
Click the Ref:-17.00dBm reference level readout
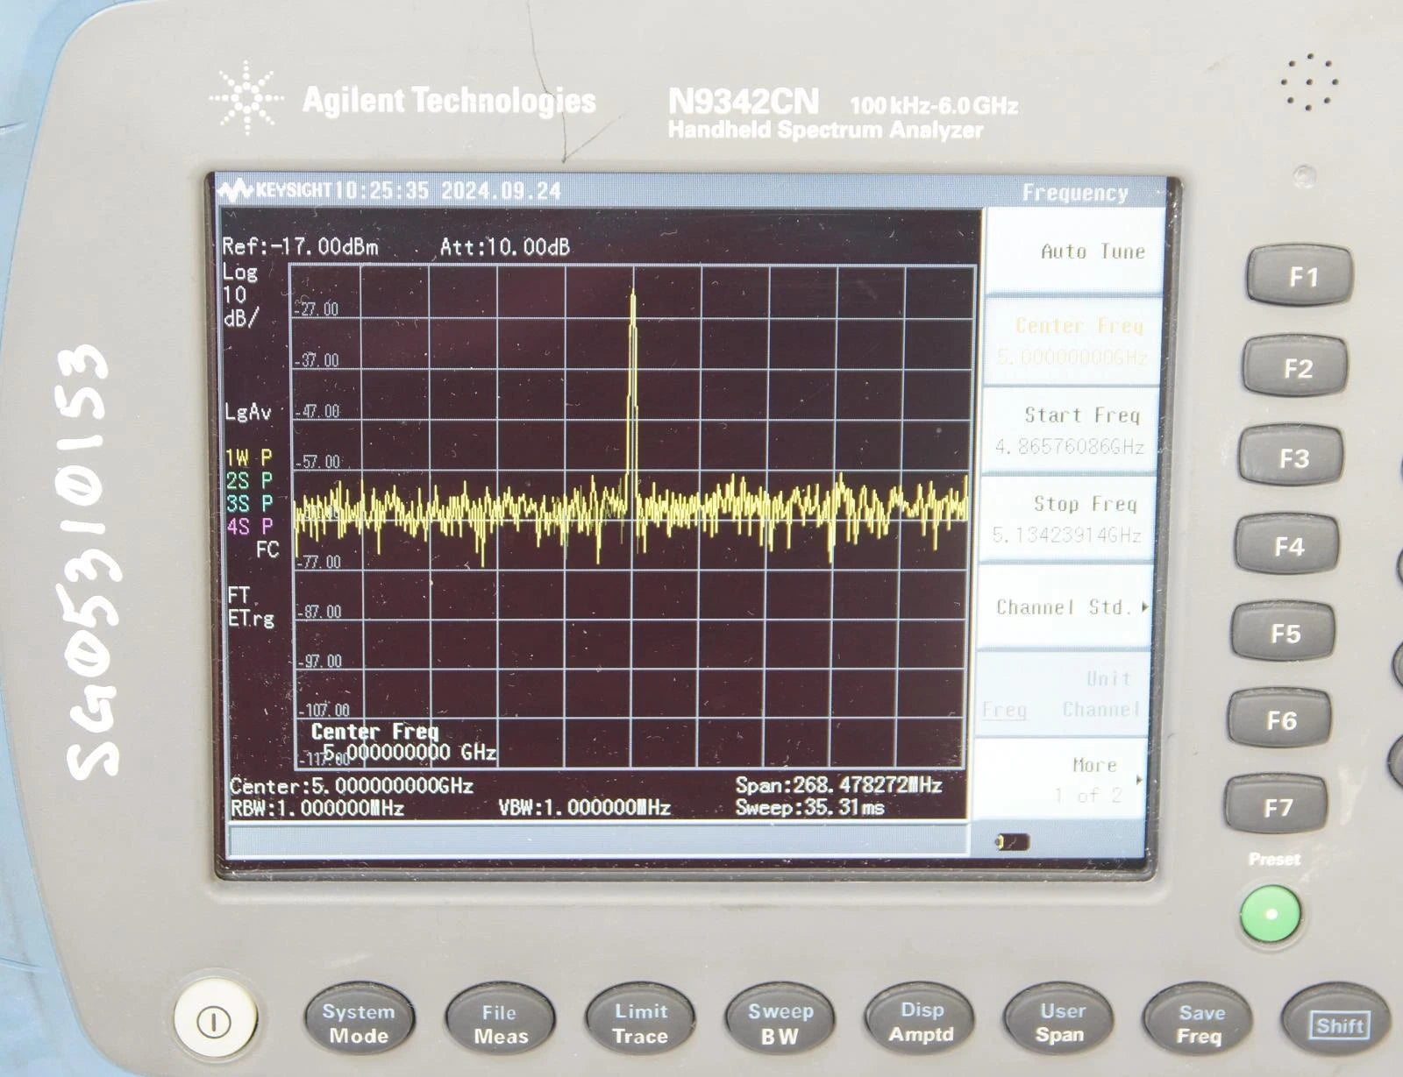[300, 246]
